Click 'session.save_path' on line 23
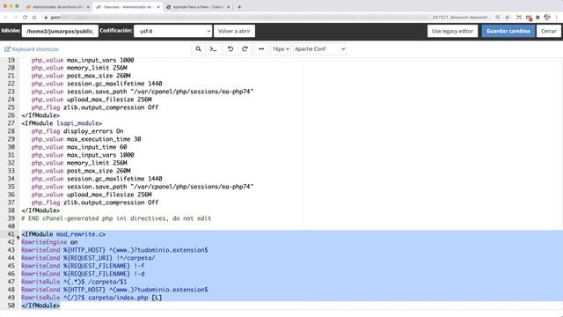Image resolution: width=563 pixels, height=317 pixels. tap(97, 92)
